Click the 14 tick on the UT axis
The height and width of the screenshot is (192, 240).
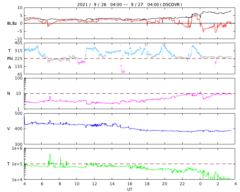(x=112, y=184)
